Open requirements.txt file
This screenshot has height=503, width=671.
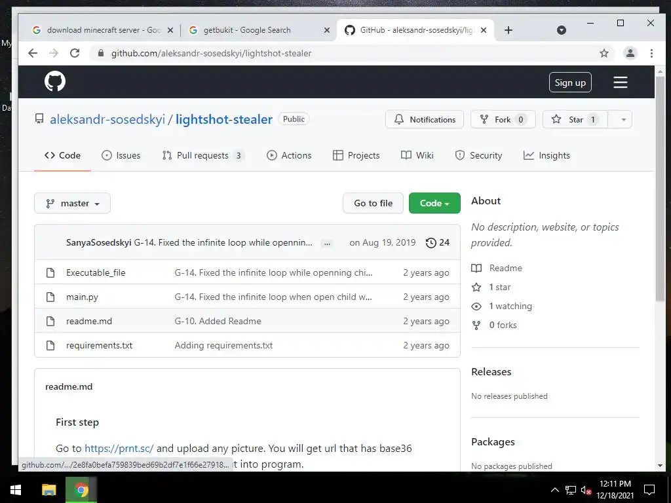[x=100, y=345]
